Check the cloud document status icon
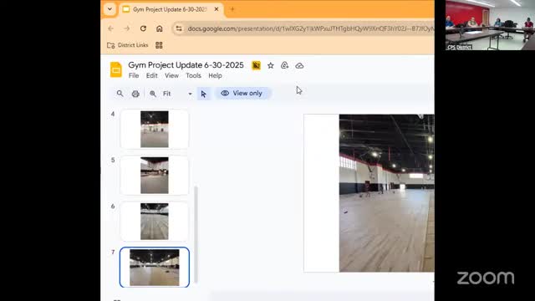This screenshot has width=535, height=301. pyautogui.click(x=299, y=65)
